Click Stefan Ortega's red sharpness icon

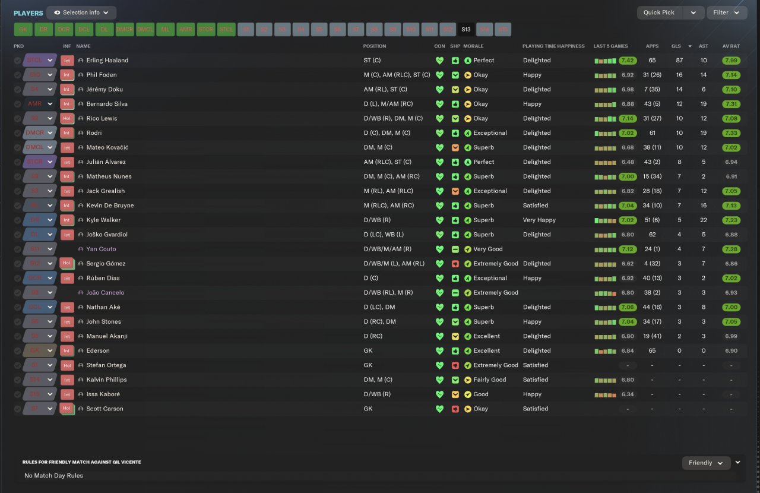pyautogui.click(x=455, y=365)
